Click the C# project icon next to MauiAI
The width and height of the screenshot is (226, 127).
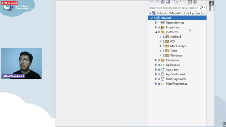tap(158, 18)
